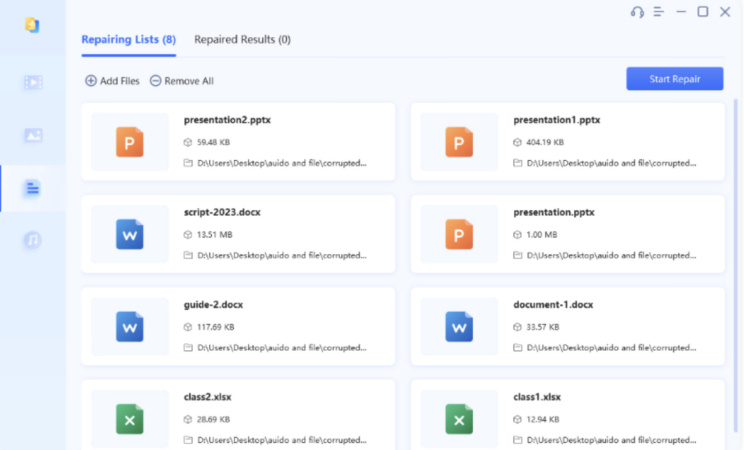Viewport: 744px width, 450px height.
Task: Click the class2.xlsx Excel file icon
Action: 130,419
